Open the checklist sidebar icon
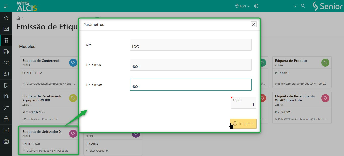Image resolution: width=344 pixels, height=156 pixels. (x=6, y=108)
